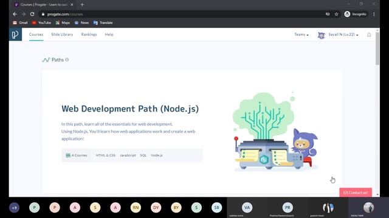The width and height of the screenshot is (389, 218).
Task: Click the Paths info icon
Action: coord(67,59)
